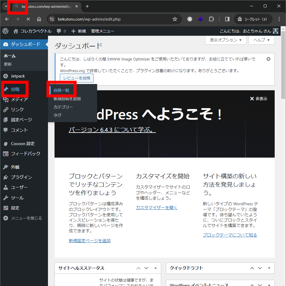The image size is (286, 286).
Task: Click the purple diamond extension icon
Action: (x=200, y=19)
